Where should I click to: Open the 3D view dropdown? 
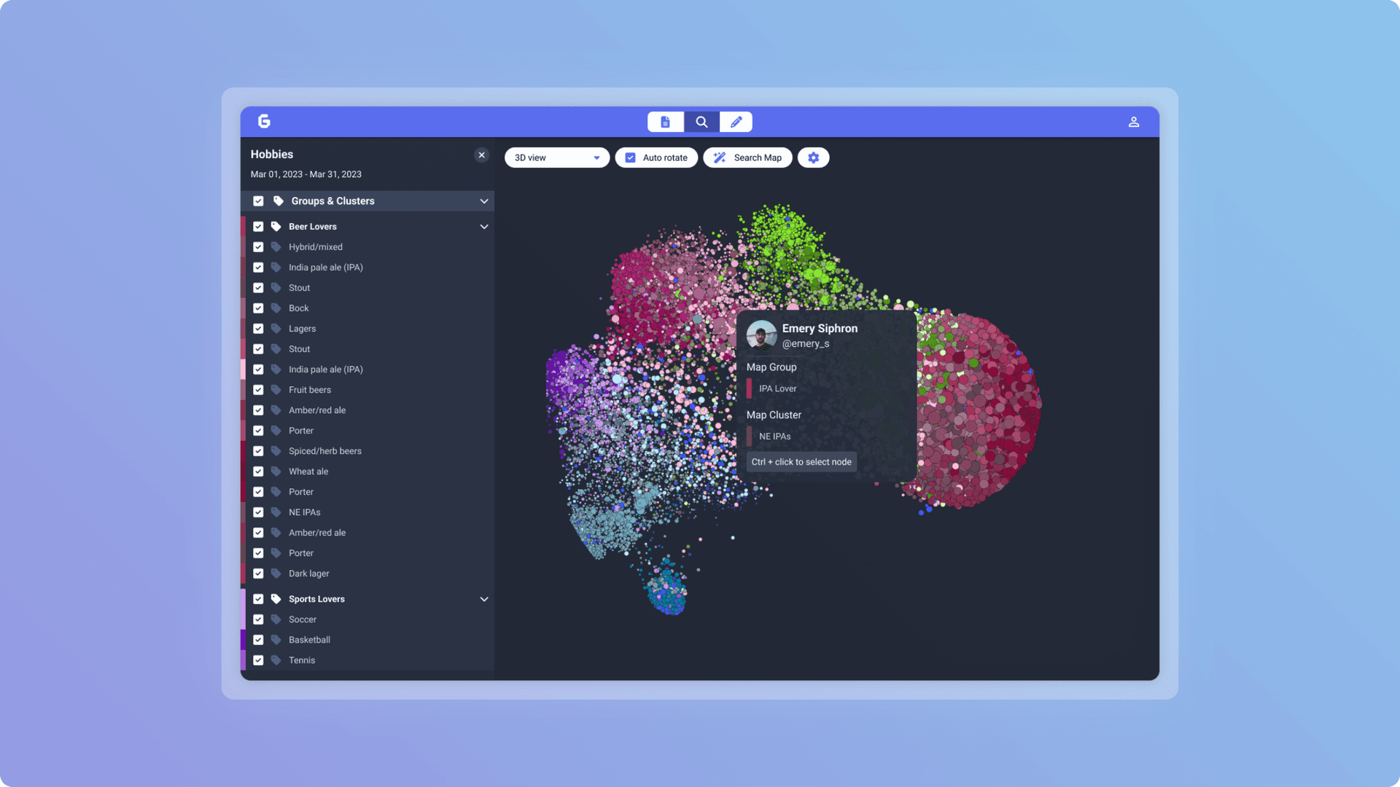click(556, 157)
